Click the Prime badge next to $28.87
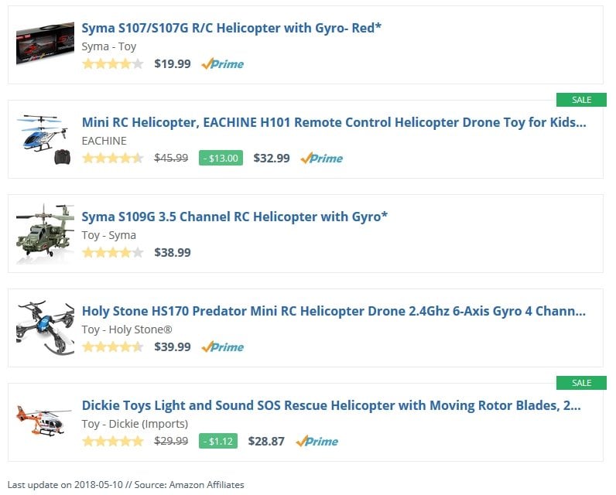 tap(317, 441)
